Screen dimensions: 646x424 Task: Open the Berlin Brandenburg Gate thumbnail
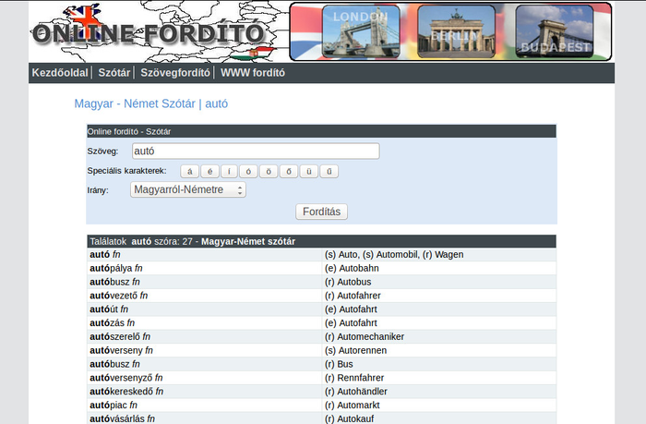point(456,31)
